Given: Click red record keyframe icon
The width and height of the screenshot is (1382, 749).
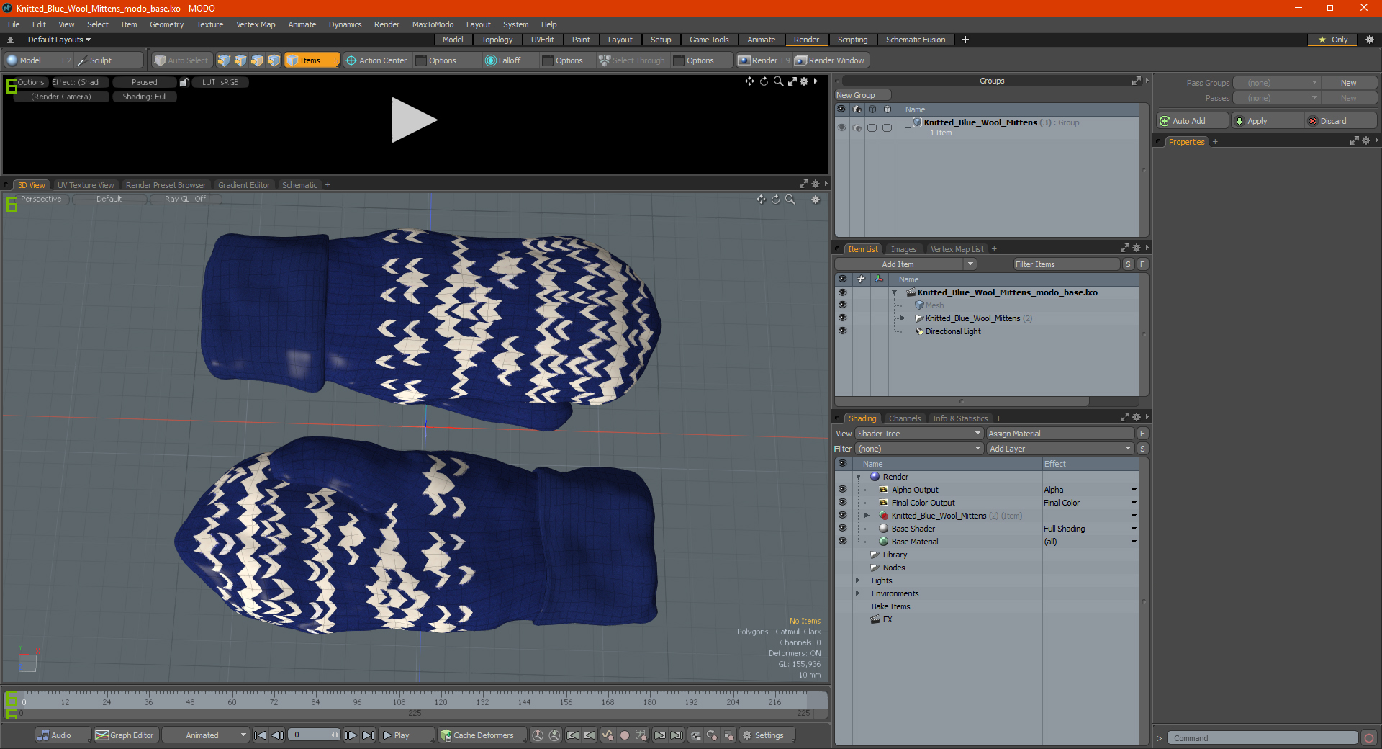Looking at the screenshot, I should pyautogui.click(x=625, y=735).
